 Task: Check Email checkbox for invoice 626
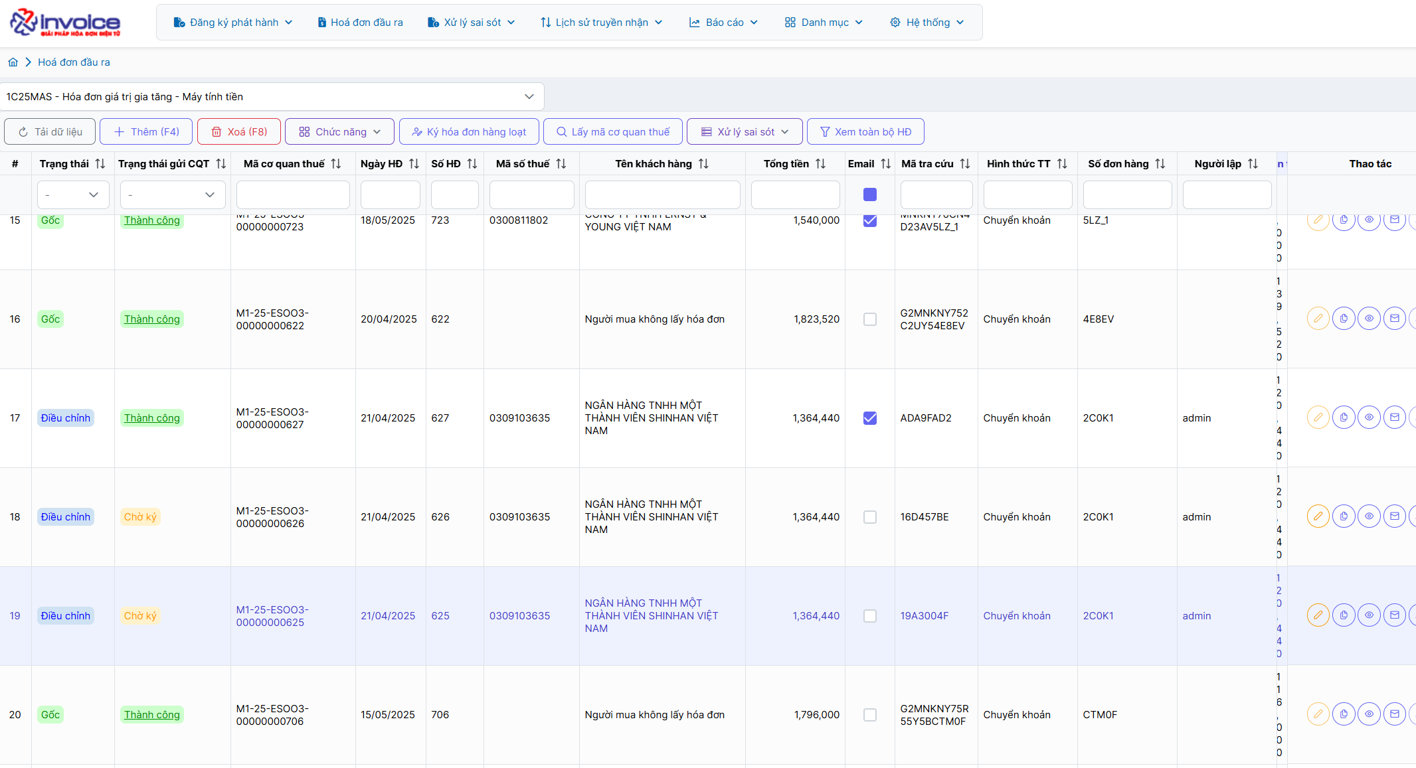[x=869, y=517]
